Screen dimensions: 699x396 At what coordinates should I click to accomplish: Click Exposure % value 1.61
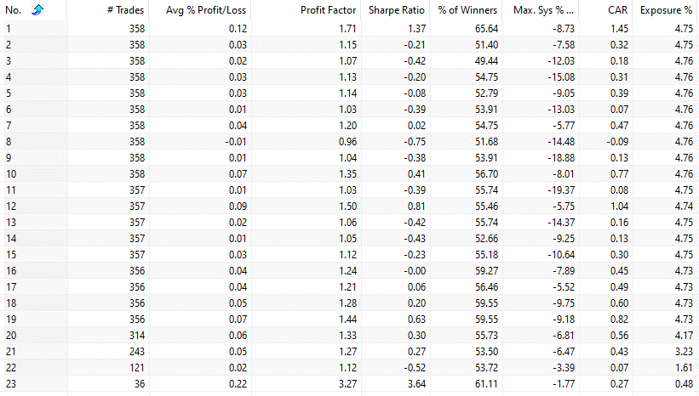684,367
